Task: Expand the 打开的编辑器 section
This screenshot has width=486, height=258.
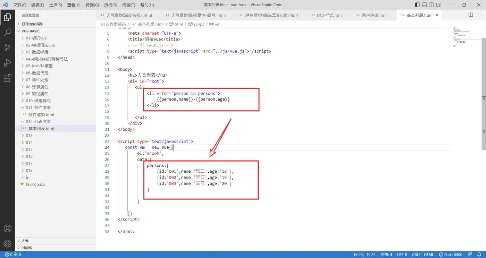Action: 56,24
